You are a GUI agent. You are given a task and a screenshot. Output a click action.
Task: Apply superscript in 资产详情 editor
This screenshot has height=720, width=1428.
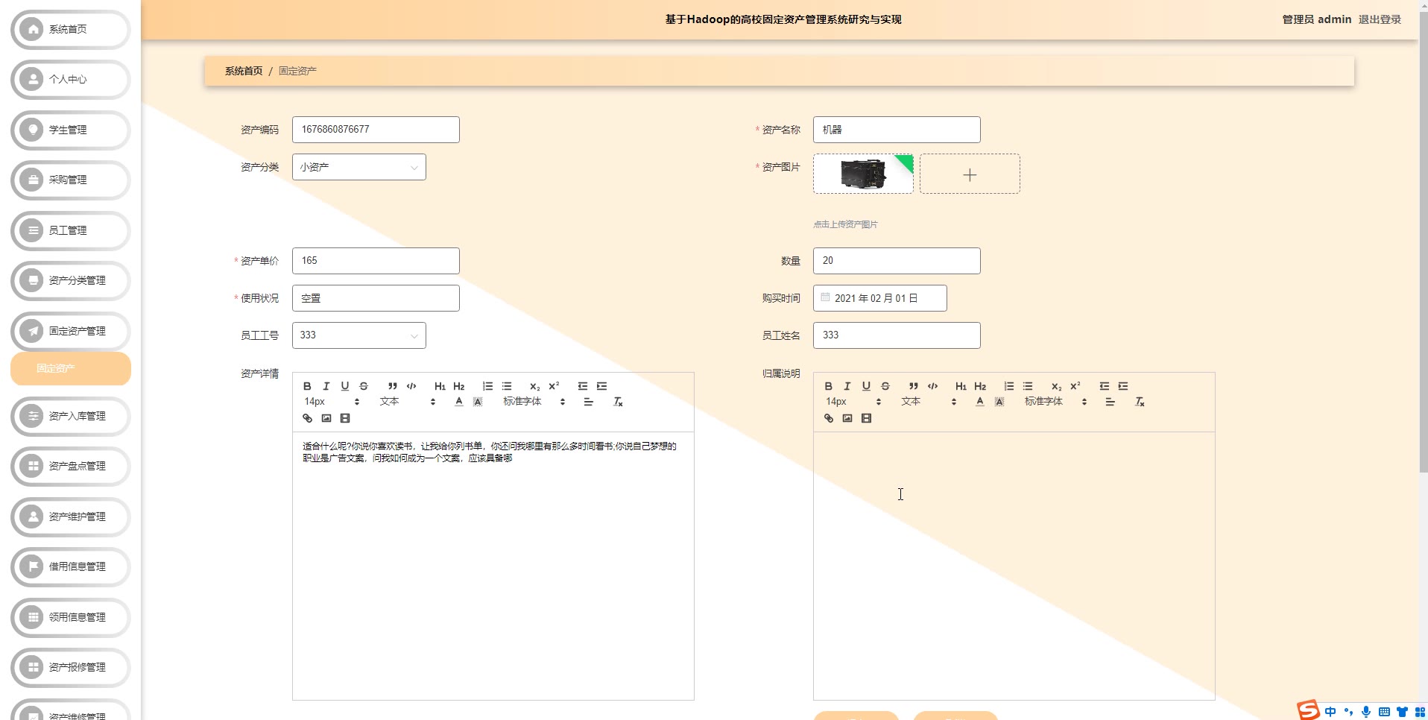pos(554,386)
